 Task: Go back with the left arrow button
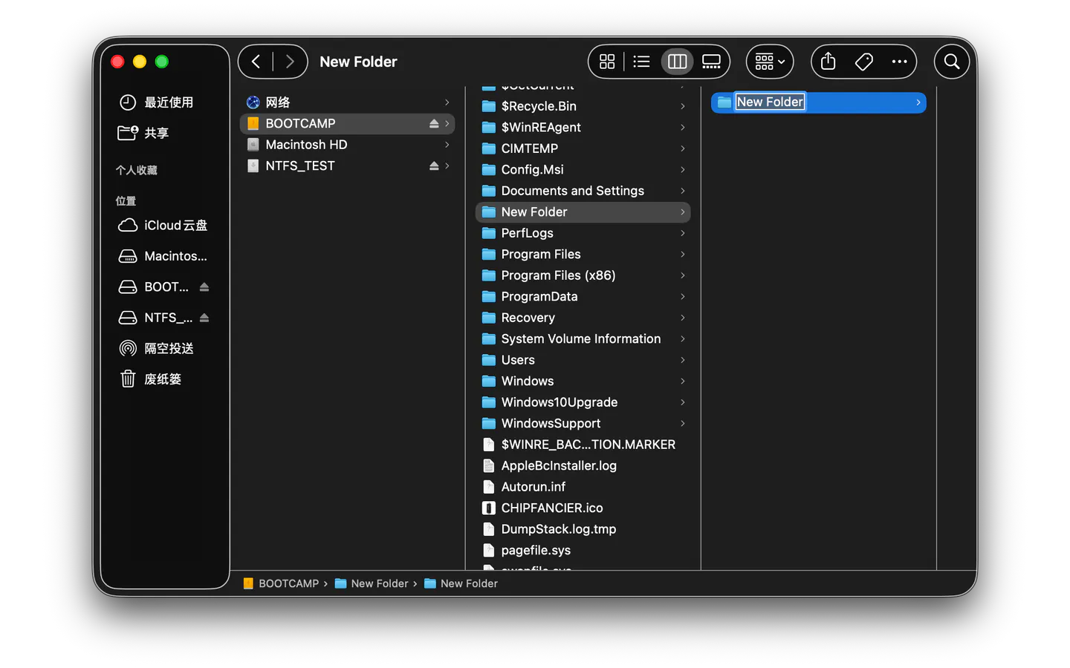coord(256,62)
